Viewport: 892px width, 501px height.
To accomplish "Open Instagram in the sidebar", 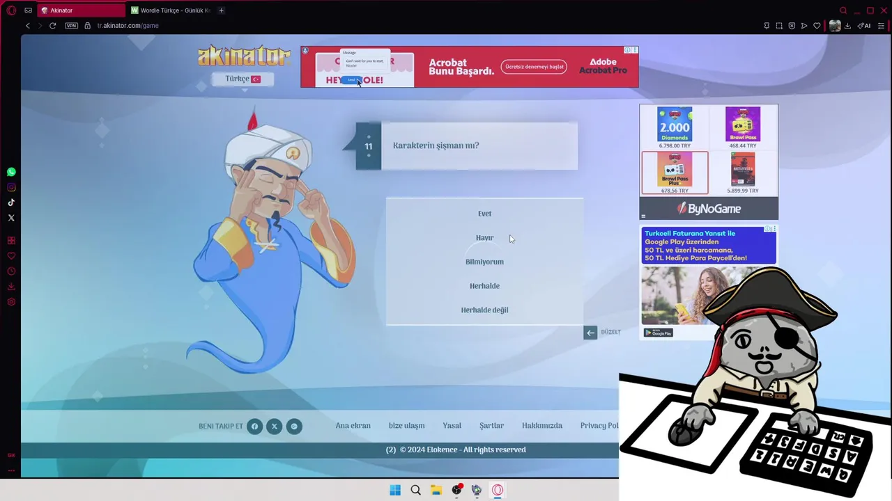I will point(11,187).
